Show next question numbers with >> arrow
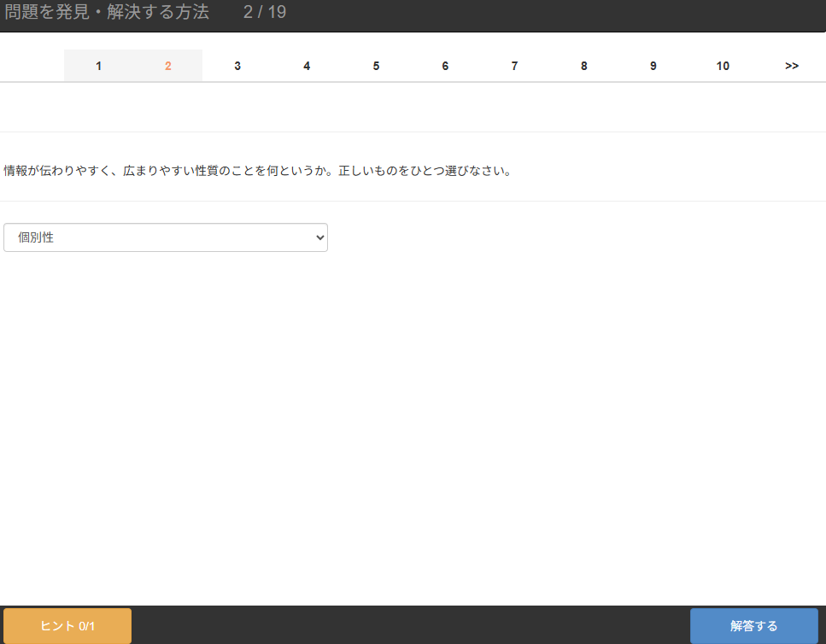The width and height of the screenshot is (826, 644). click(792, 66)
